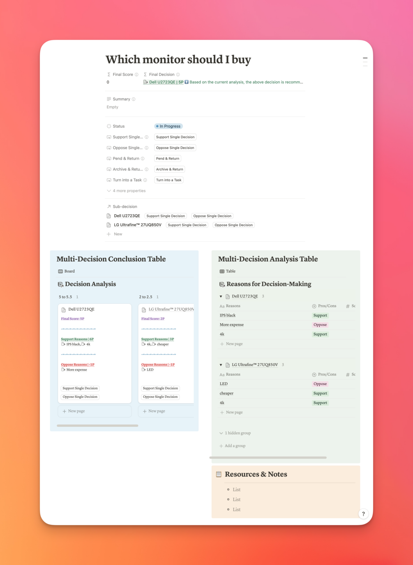Select the Table view tab
Viewport: 413px width, 565px height.
click(x=228, y=271)
